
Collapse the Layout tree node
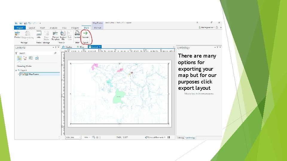[x=16, y=70]
